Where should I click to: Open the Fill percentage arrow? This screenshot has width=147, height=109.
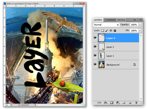pos(140,31)
